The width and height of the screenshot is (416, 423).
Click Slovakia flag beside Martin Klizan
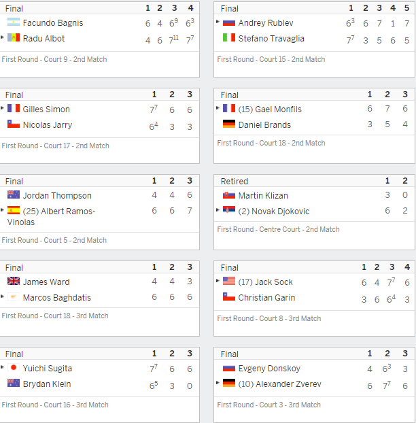pyautogui.click(x=229, y=194)
